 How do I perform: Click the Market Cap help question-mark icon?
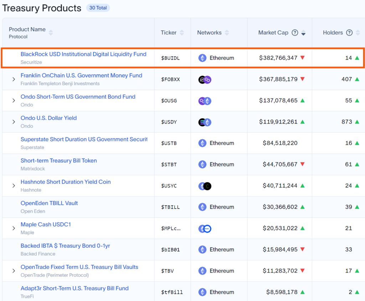(x=295, y=33)
